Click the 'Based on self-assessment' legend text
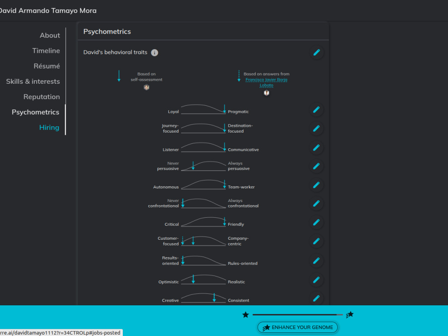The image size is (448, 336). [146, 77]
